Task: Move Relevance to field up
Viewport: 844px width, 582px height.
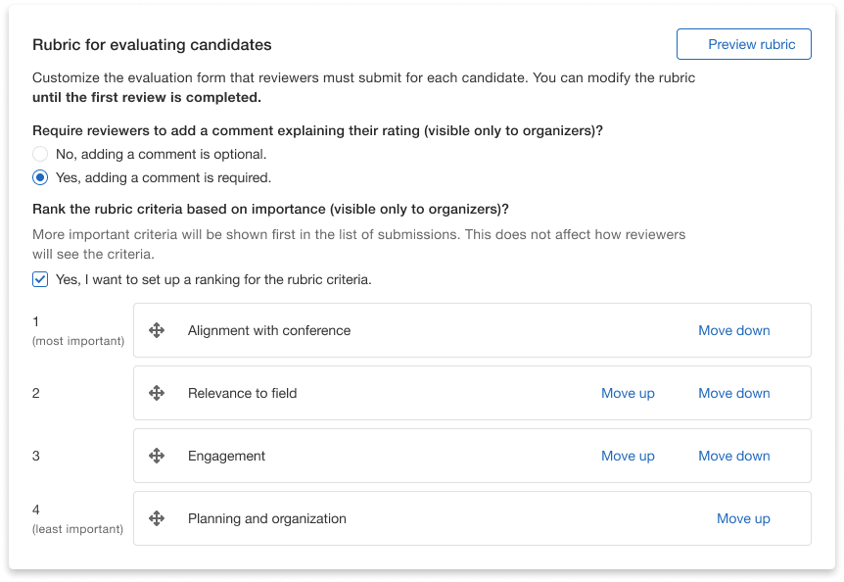Action: [x=628, y=393]
